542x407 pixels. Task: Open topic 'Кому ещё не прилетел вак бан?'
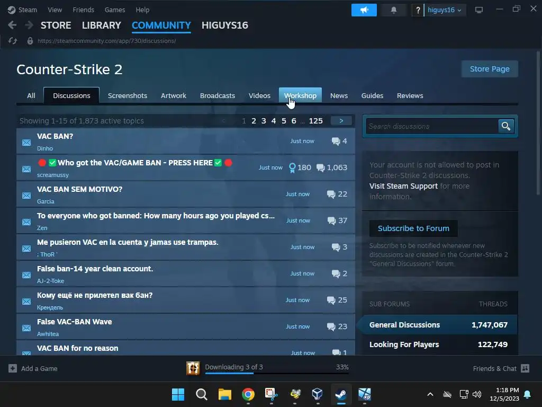[x=95, y=295]
